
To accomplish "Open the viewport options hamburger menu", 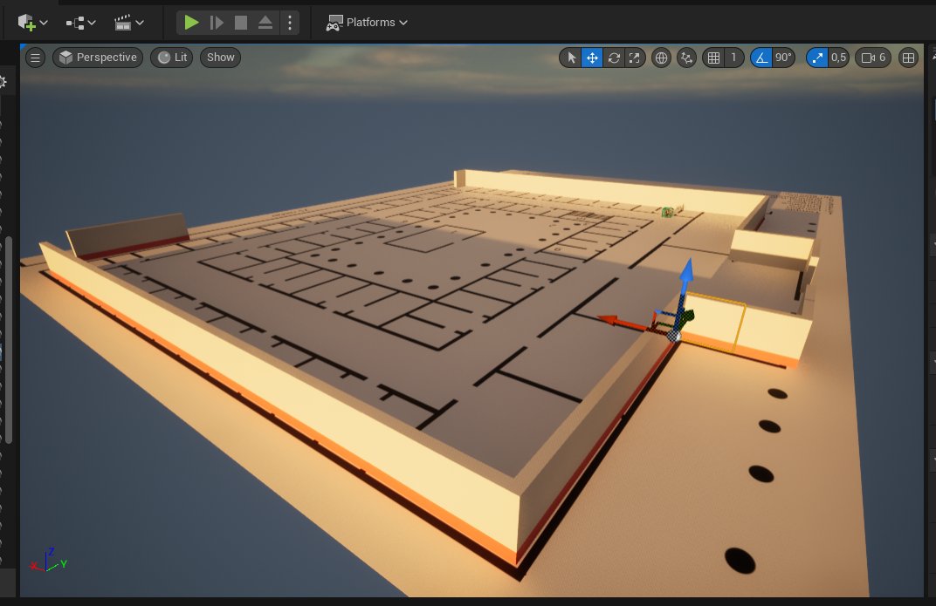I will (x=35, y=58).
